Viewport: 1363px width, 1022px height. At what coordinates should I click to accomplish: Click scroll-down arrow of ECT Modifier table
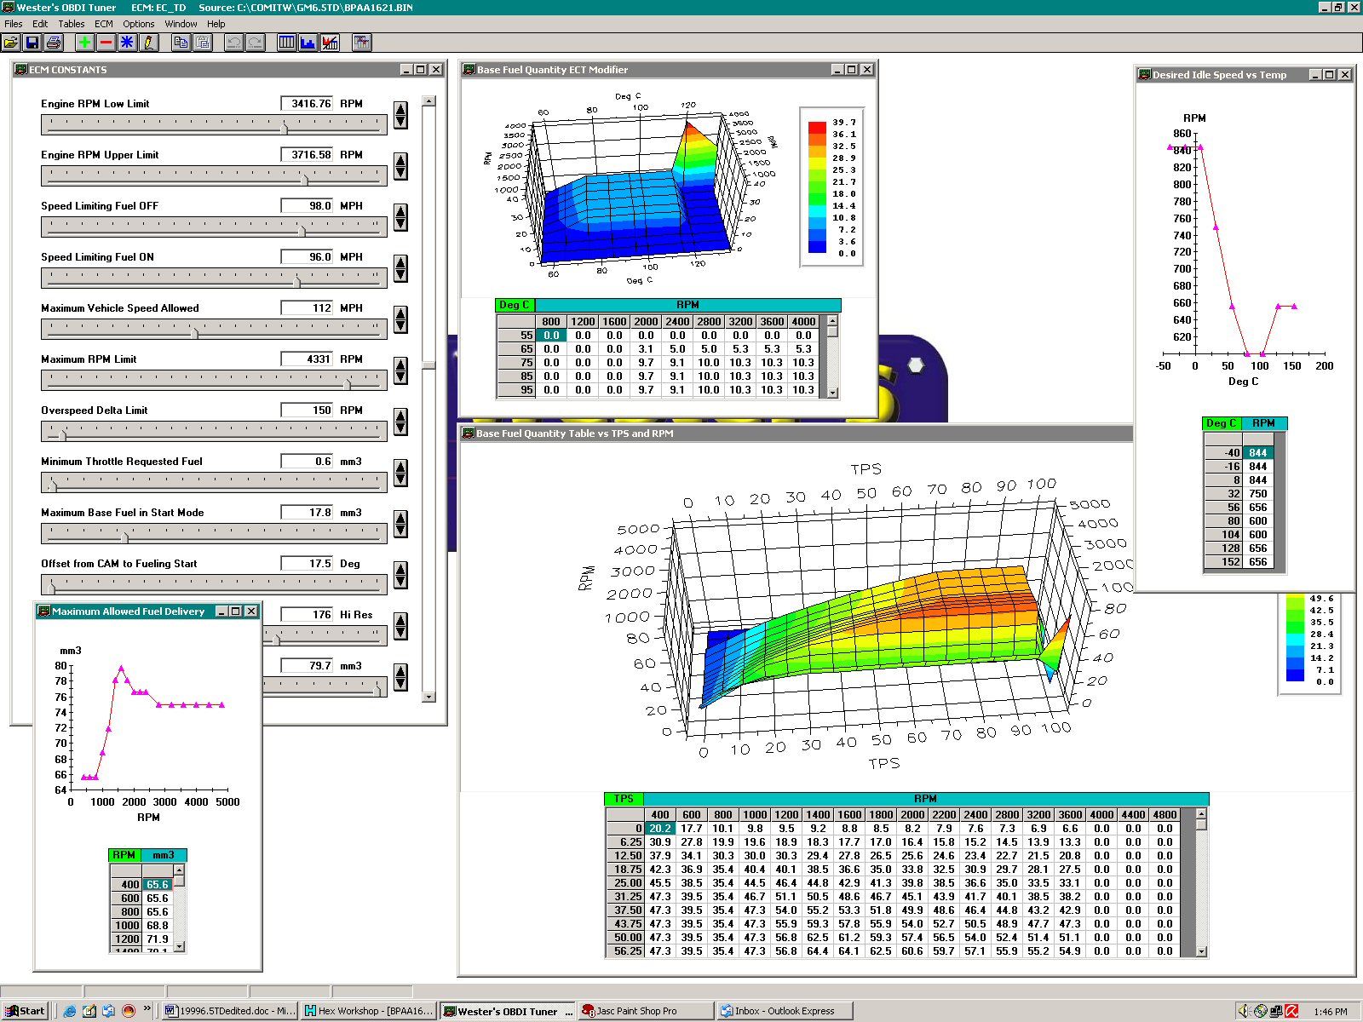pyautogui.click(x=832, y=393)
